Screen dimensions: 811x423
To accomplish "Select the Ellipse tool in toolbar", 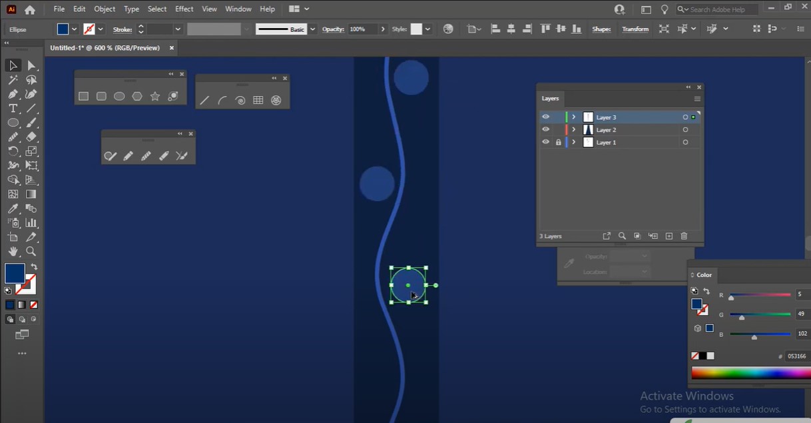I will tap(13, 123).
